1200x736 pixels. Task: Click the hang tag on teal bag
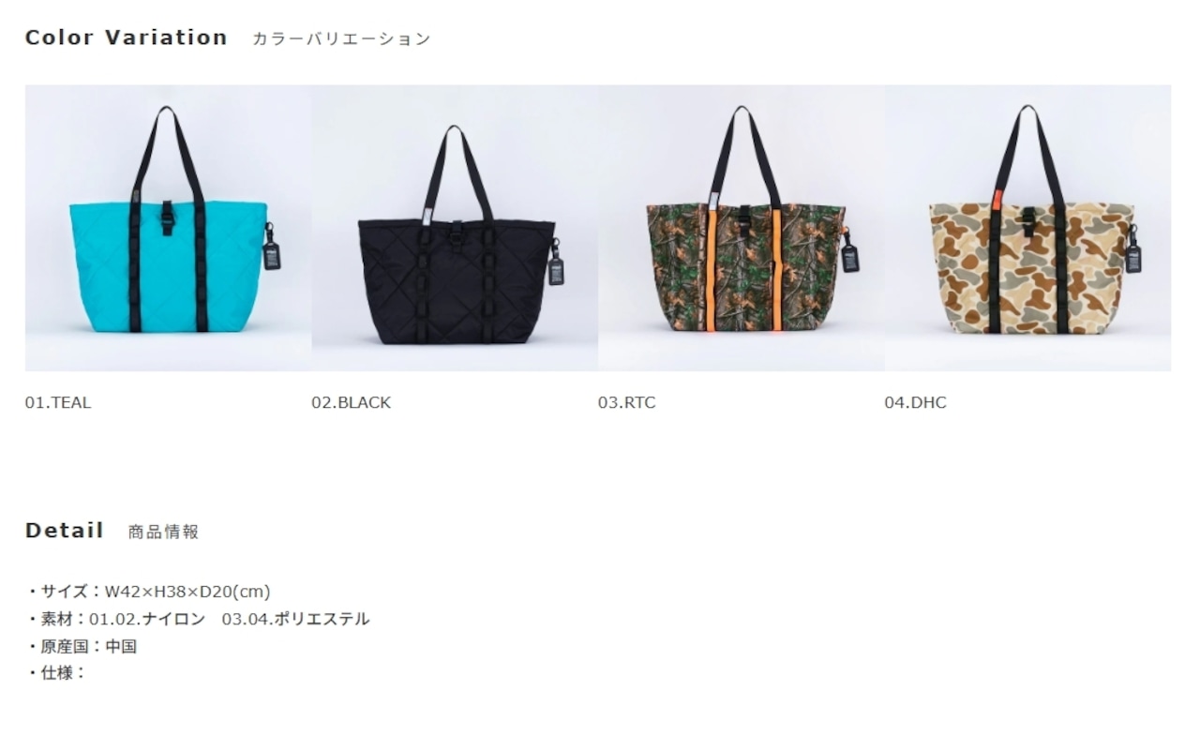(272, 249)
